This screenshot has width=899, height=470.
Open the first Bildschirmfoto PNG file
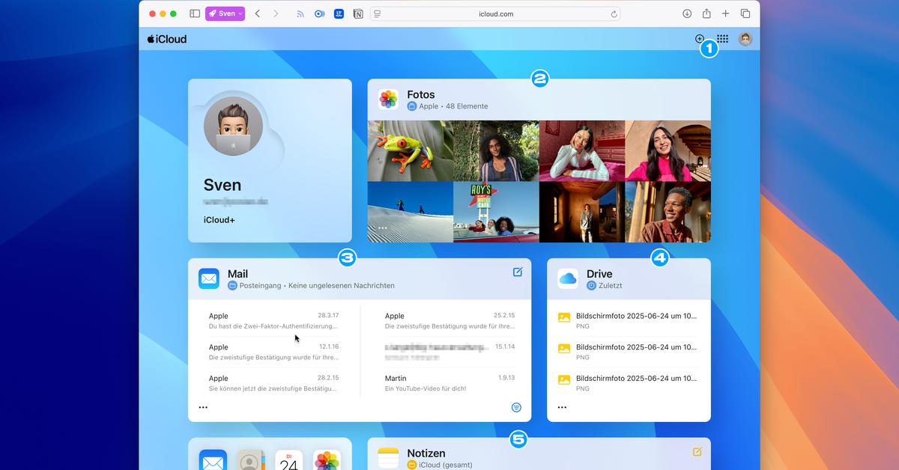point(629,320)
